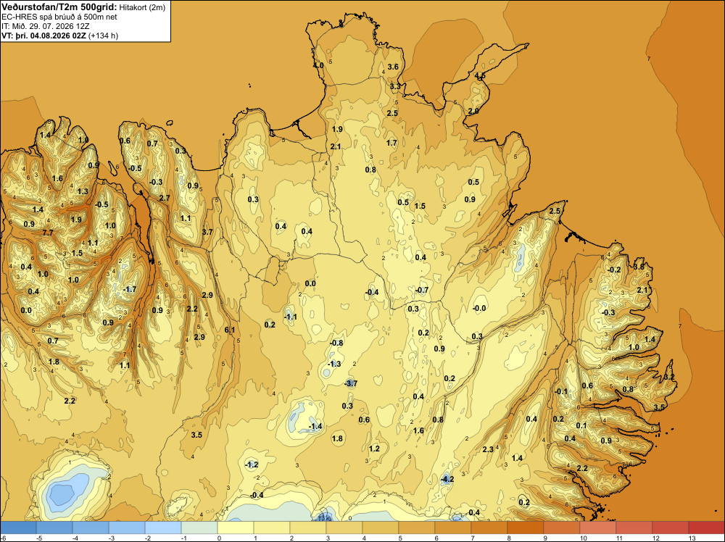Click the legend tick label 10
This screenshot has height=542, width=725.
click(583, 538)
